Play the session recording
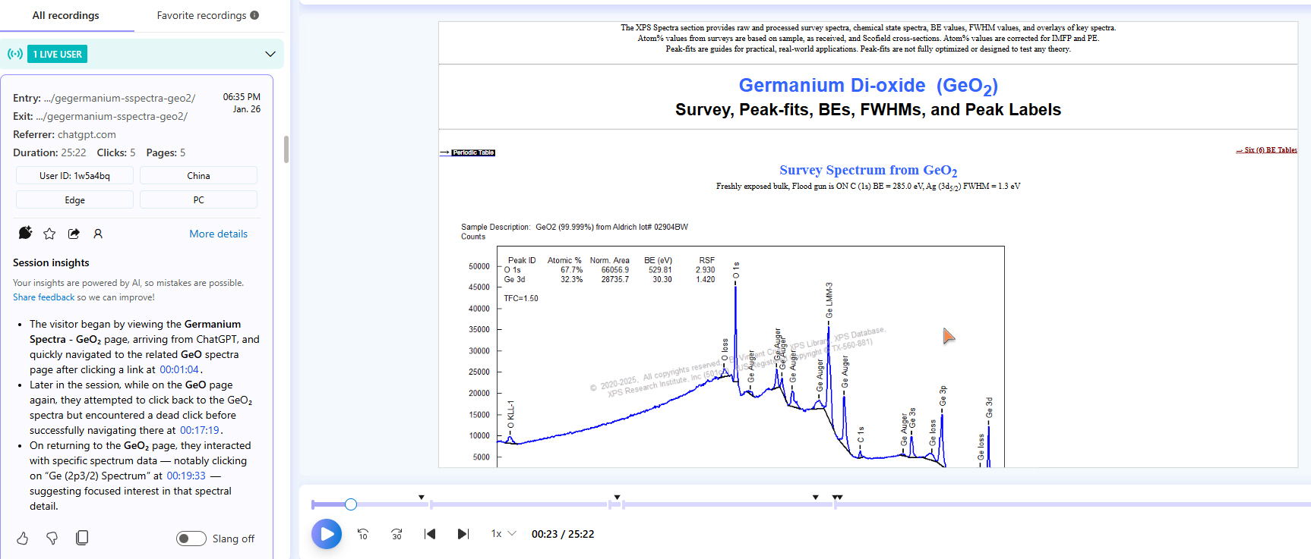 click(327, 534)
